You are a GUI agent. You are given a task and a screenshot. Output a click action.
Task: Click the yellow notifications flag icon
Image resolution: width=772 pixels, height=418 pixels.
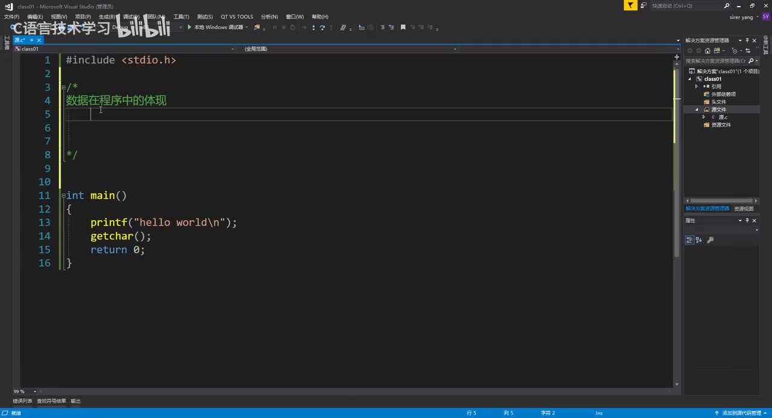[630, 5]
